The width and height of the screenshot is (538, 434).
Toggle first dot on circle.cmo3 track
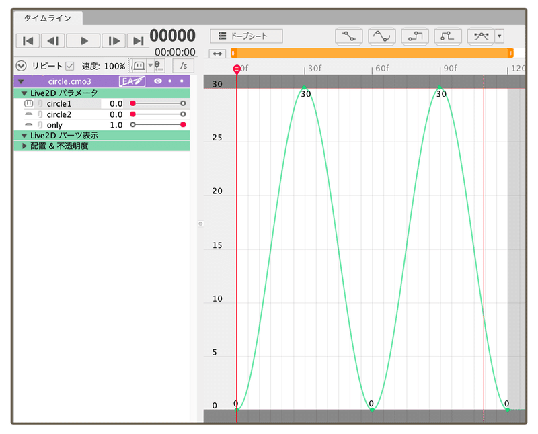pos(170,81)
